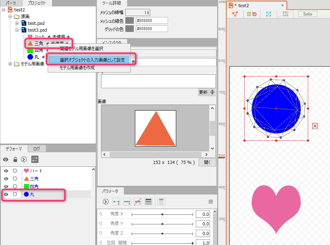Collapse the 原画 folder node
The image size is (330, 245).
pyautogui.click(x=10, y=17)
